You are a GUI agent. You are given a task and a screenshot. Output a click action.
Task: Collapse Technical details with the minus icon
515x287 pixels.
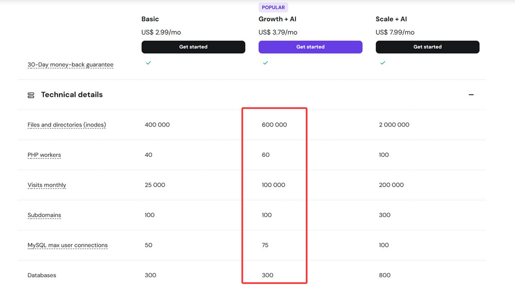tap(471, 95)
